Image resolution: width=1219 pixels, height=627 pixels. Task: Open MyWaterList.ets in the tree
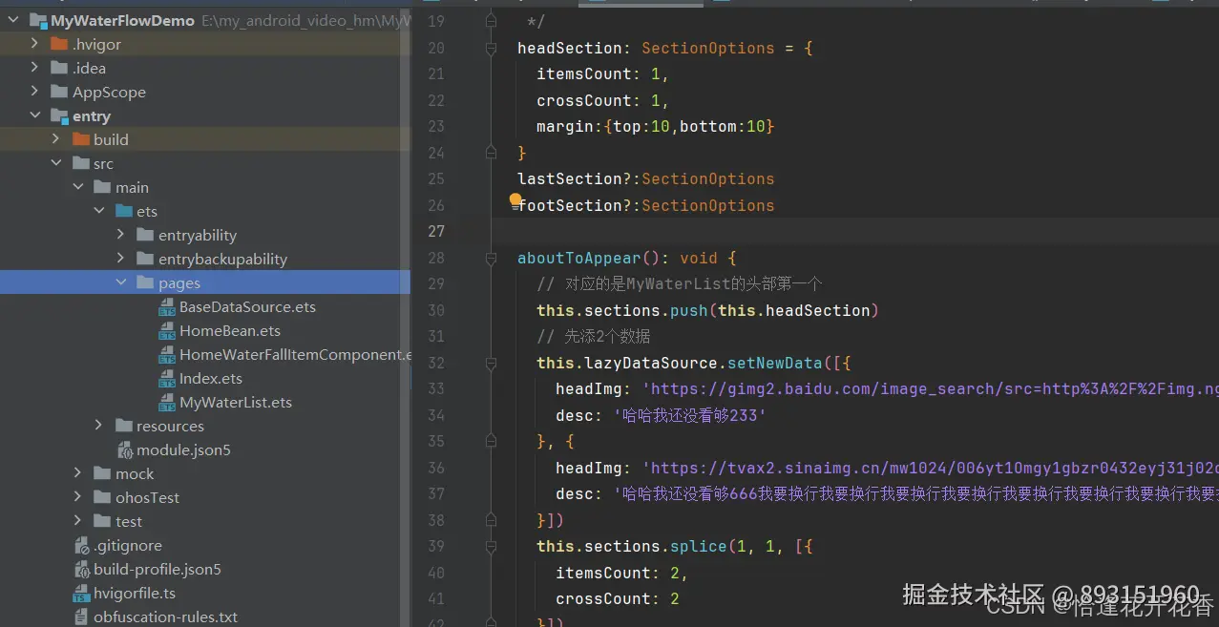[236, 403]
